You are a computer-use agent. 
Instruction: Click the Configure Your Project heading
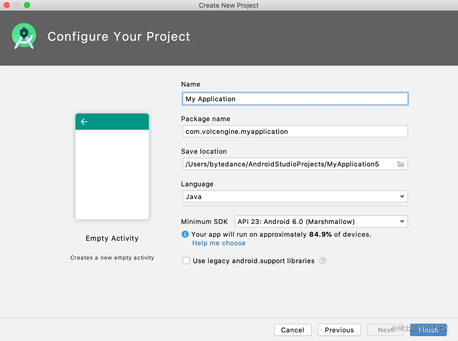[x=119, y=36]
